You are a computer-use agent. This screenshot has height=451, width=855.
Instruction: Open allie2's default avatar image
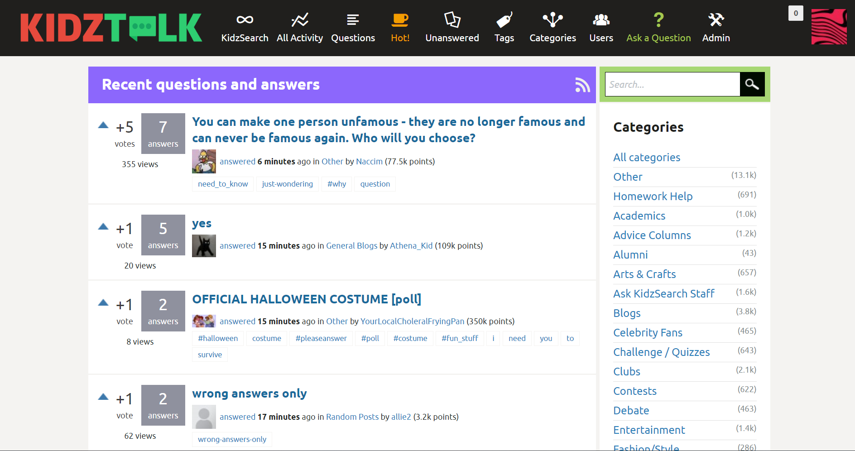click(x=204, y=417)
